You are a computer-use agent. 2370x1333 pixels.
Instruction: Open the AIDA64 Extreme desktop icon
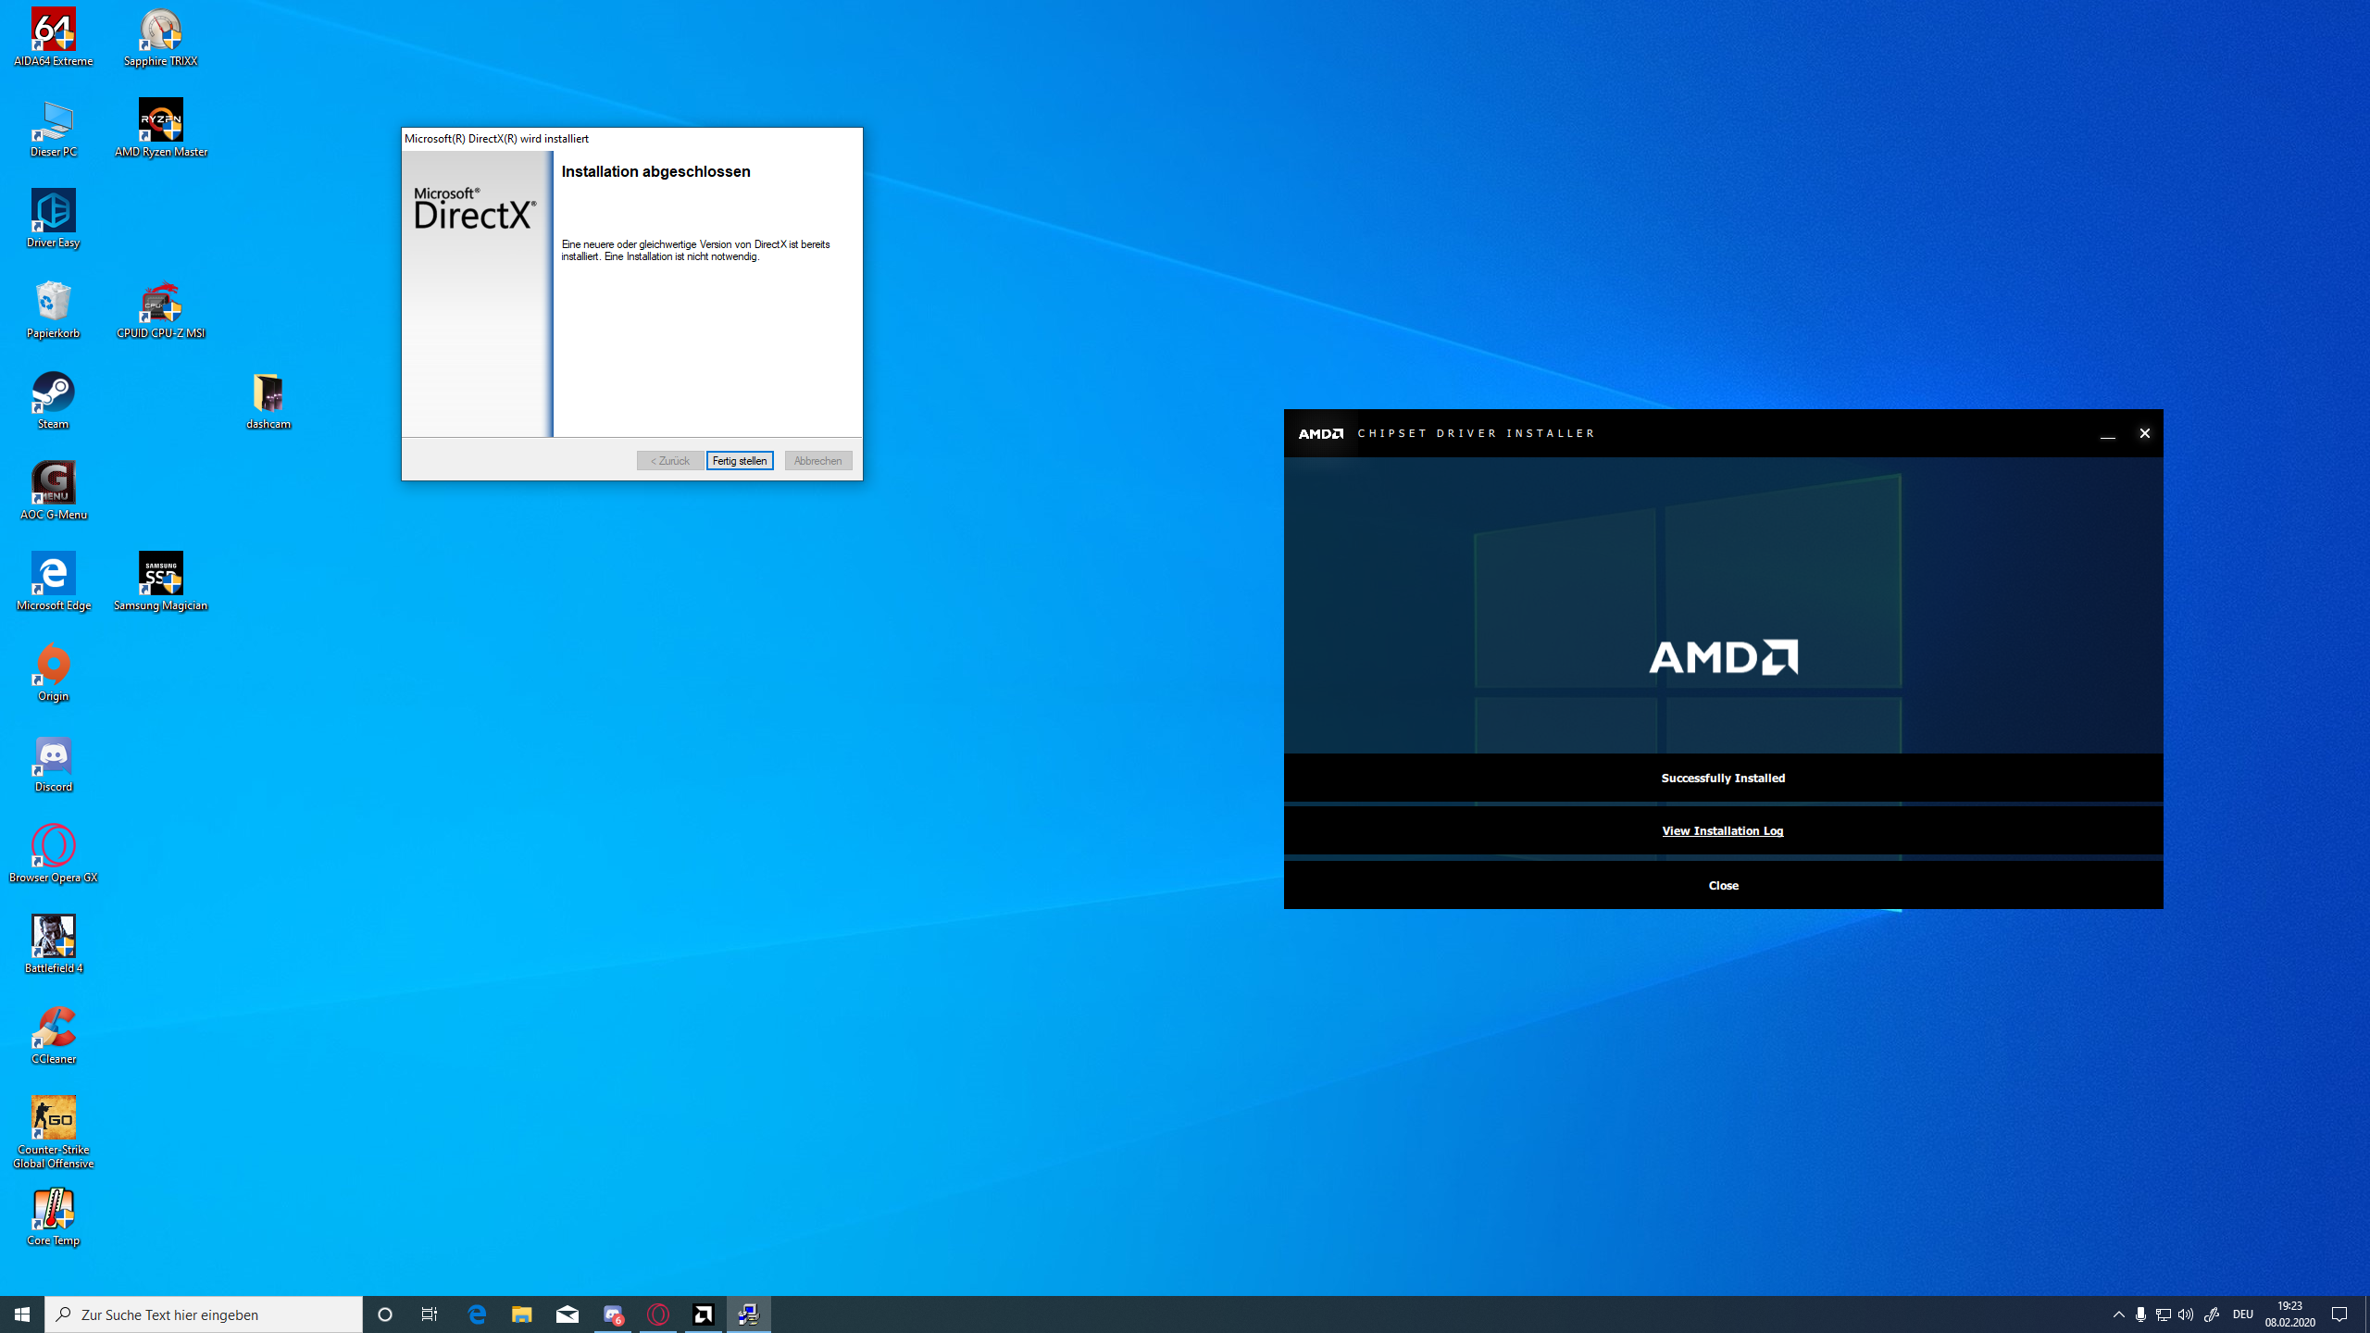[x=53, y=31]
